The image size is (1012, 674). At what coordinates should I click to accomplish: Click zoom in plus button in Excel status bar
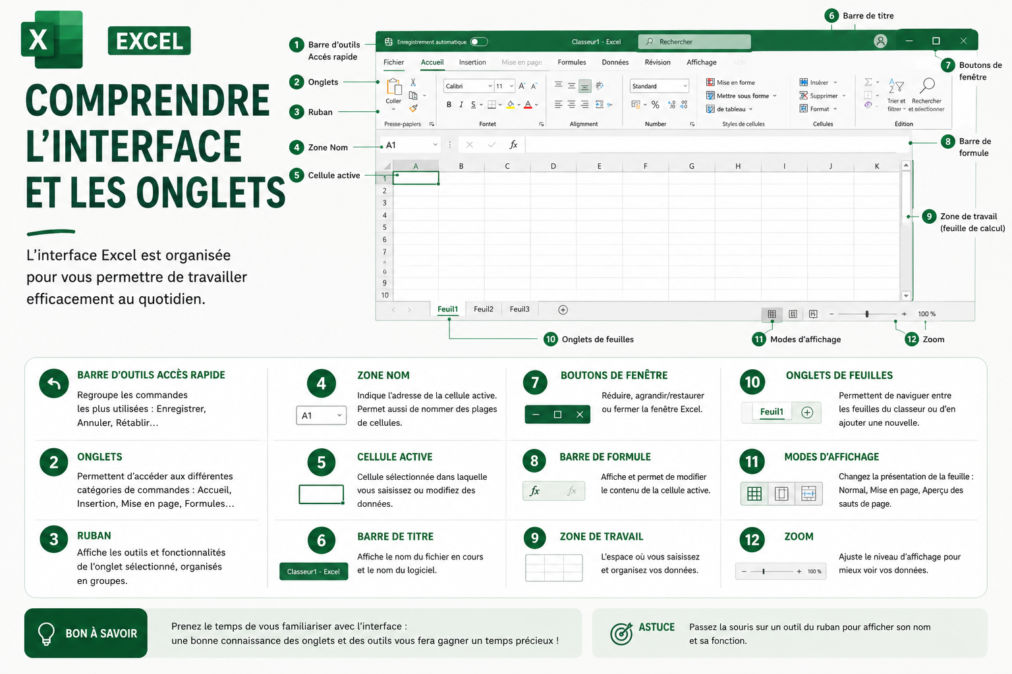(904, 314)
